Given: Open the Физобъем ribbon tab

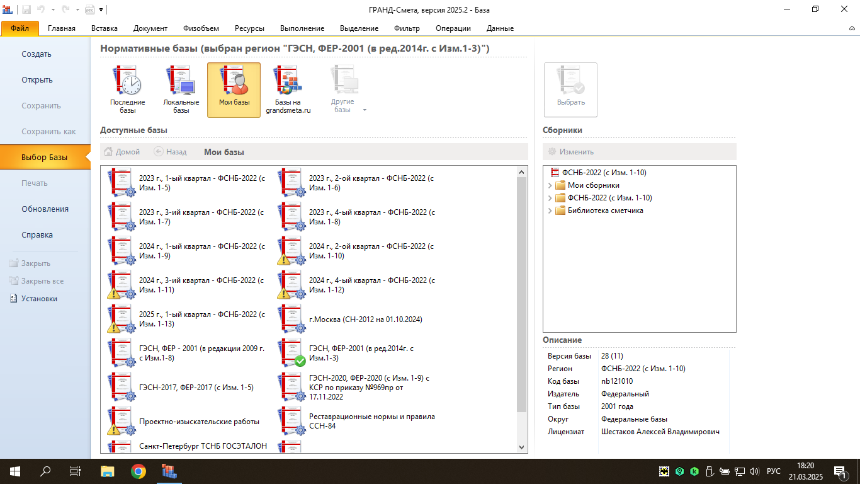Looking at the screenshot, I should [201, 28].
